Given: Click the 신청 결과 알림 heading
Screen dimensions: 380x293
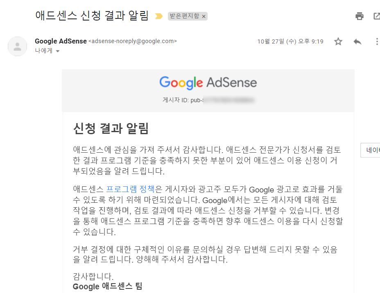Looking at the screenshot, I should point(111,128).
